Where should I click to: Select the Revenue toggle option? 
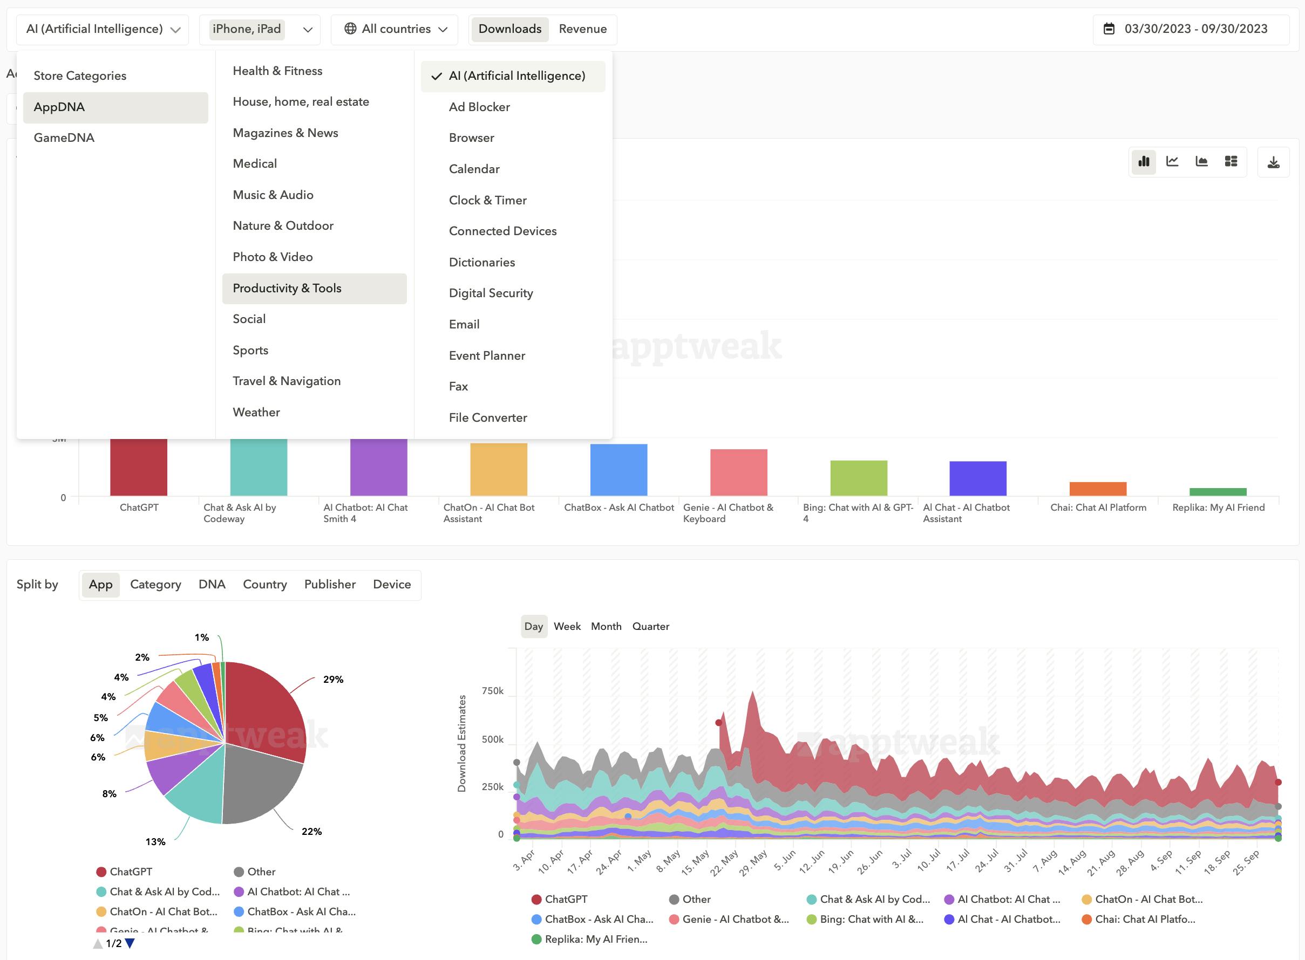pos(582,29)
